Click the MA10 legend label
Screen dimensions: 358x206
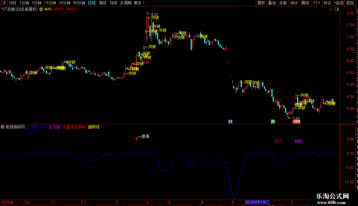[x=59, y=9]
